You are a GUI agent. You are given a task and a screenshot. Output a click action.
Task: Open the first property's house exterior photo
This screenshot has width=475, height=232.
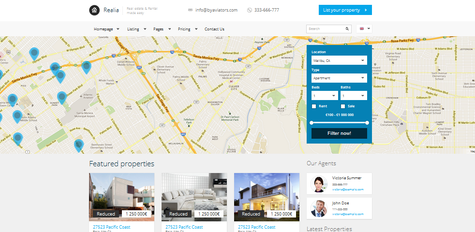(121, 197)
